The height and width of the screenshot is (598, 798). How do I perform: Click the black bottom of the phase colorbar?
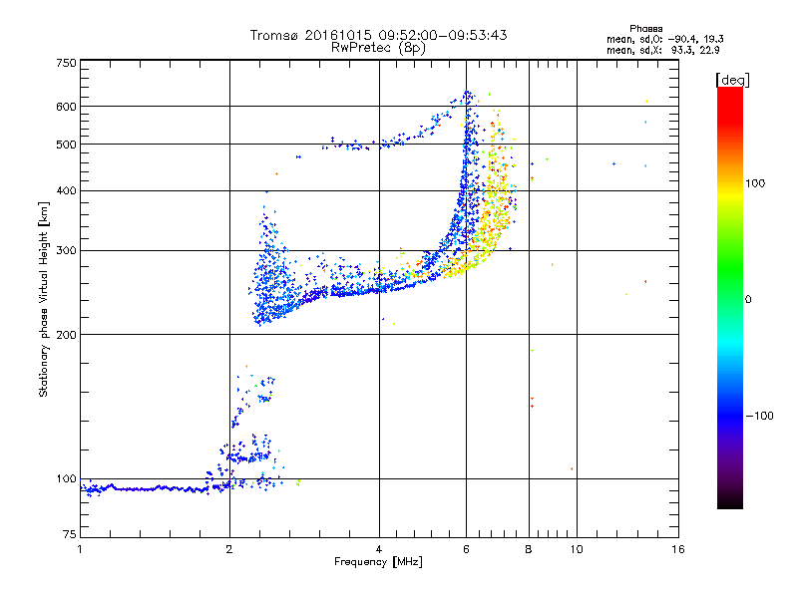click(x=730, y=501)
